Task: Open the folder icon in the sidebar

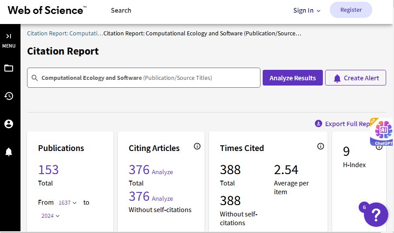Action: 9,68
